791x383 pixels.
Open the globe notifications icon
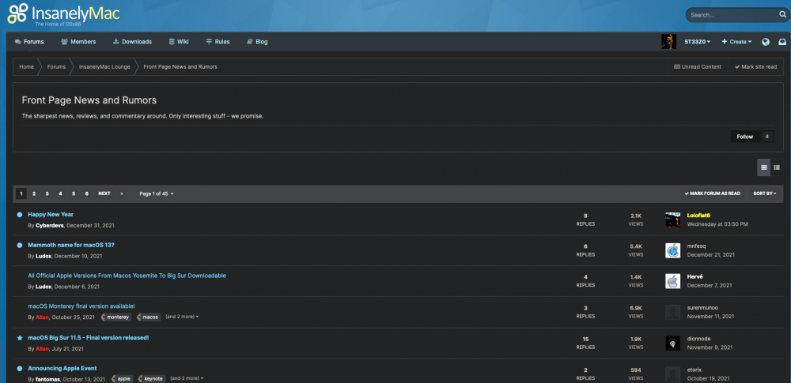coord(766,42)
